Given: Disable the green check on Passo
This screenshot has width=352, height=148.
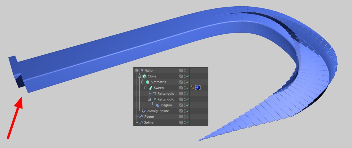Looking at the screenshot, I should tap(188, 117).
